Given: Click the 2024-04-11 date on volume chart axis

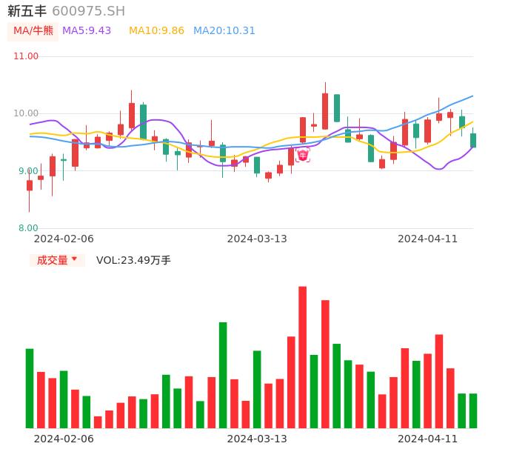Looking at the screenshot, I should [428, 439].
